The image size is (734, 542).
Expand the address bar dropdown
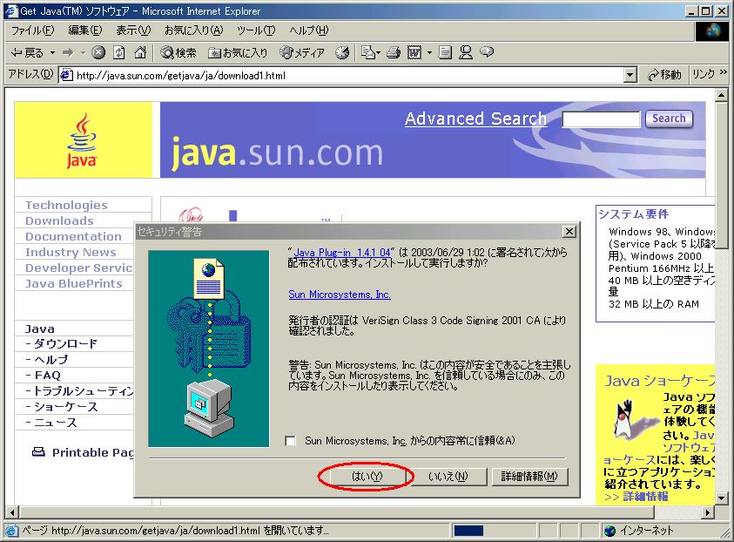[630, 75]
